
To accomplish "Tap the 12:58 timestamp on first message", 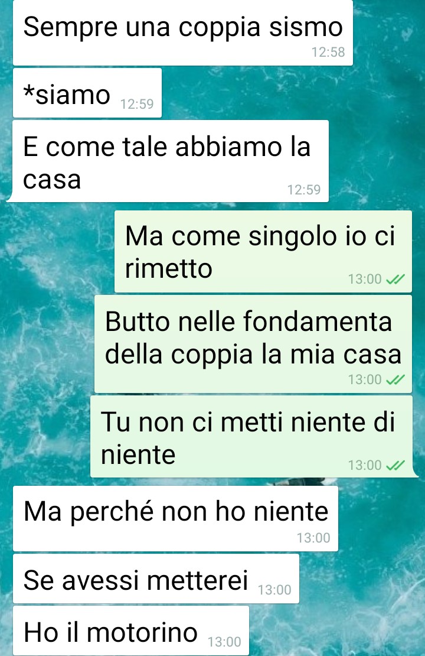I will tap(328, 52).
